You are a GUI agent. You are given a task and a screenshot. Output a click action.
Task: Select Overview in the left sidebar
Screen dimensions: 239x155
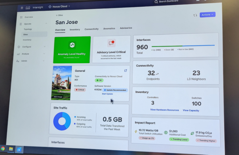[29, 17]
